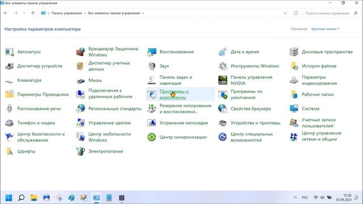Go back with the Back arrow
The image size is (363, 204).
click(6, 13)
